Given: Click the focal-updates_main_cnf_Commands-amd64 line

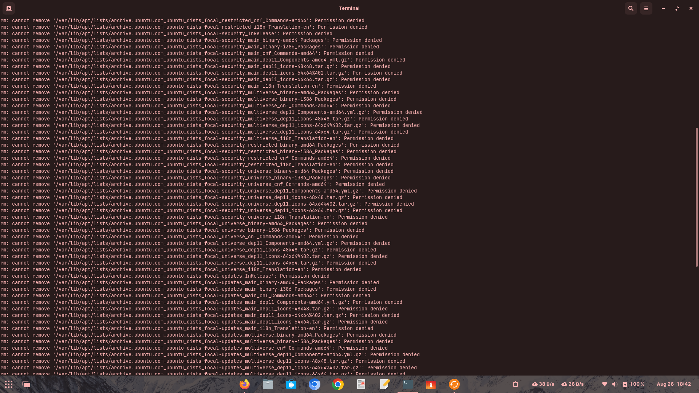Looking at the screenshot, I should click(x=185, y=296).
